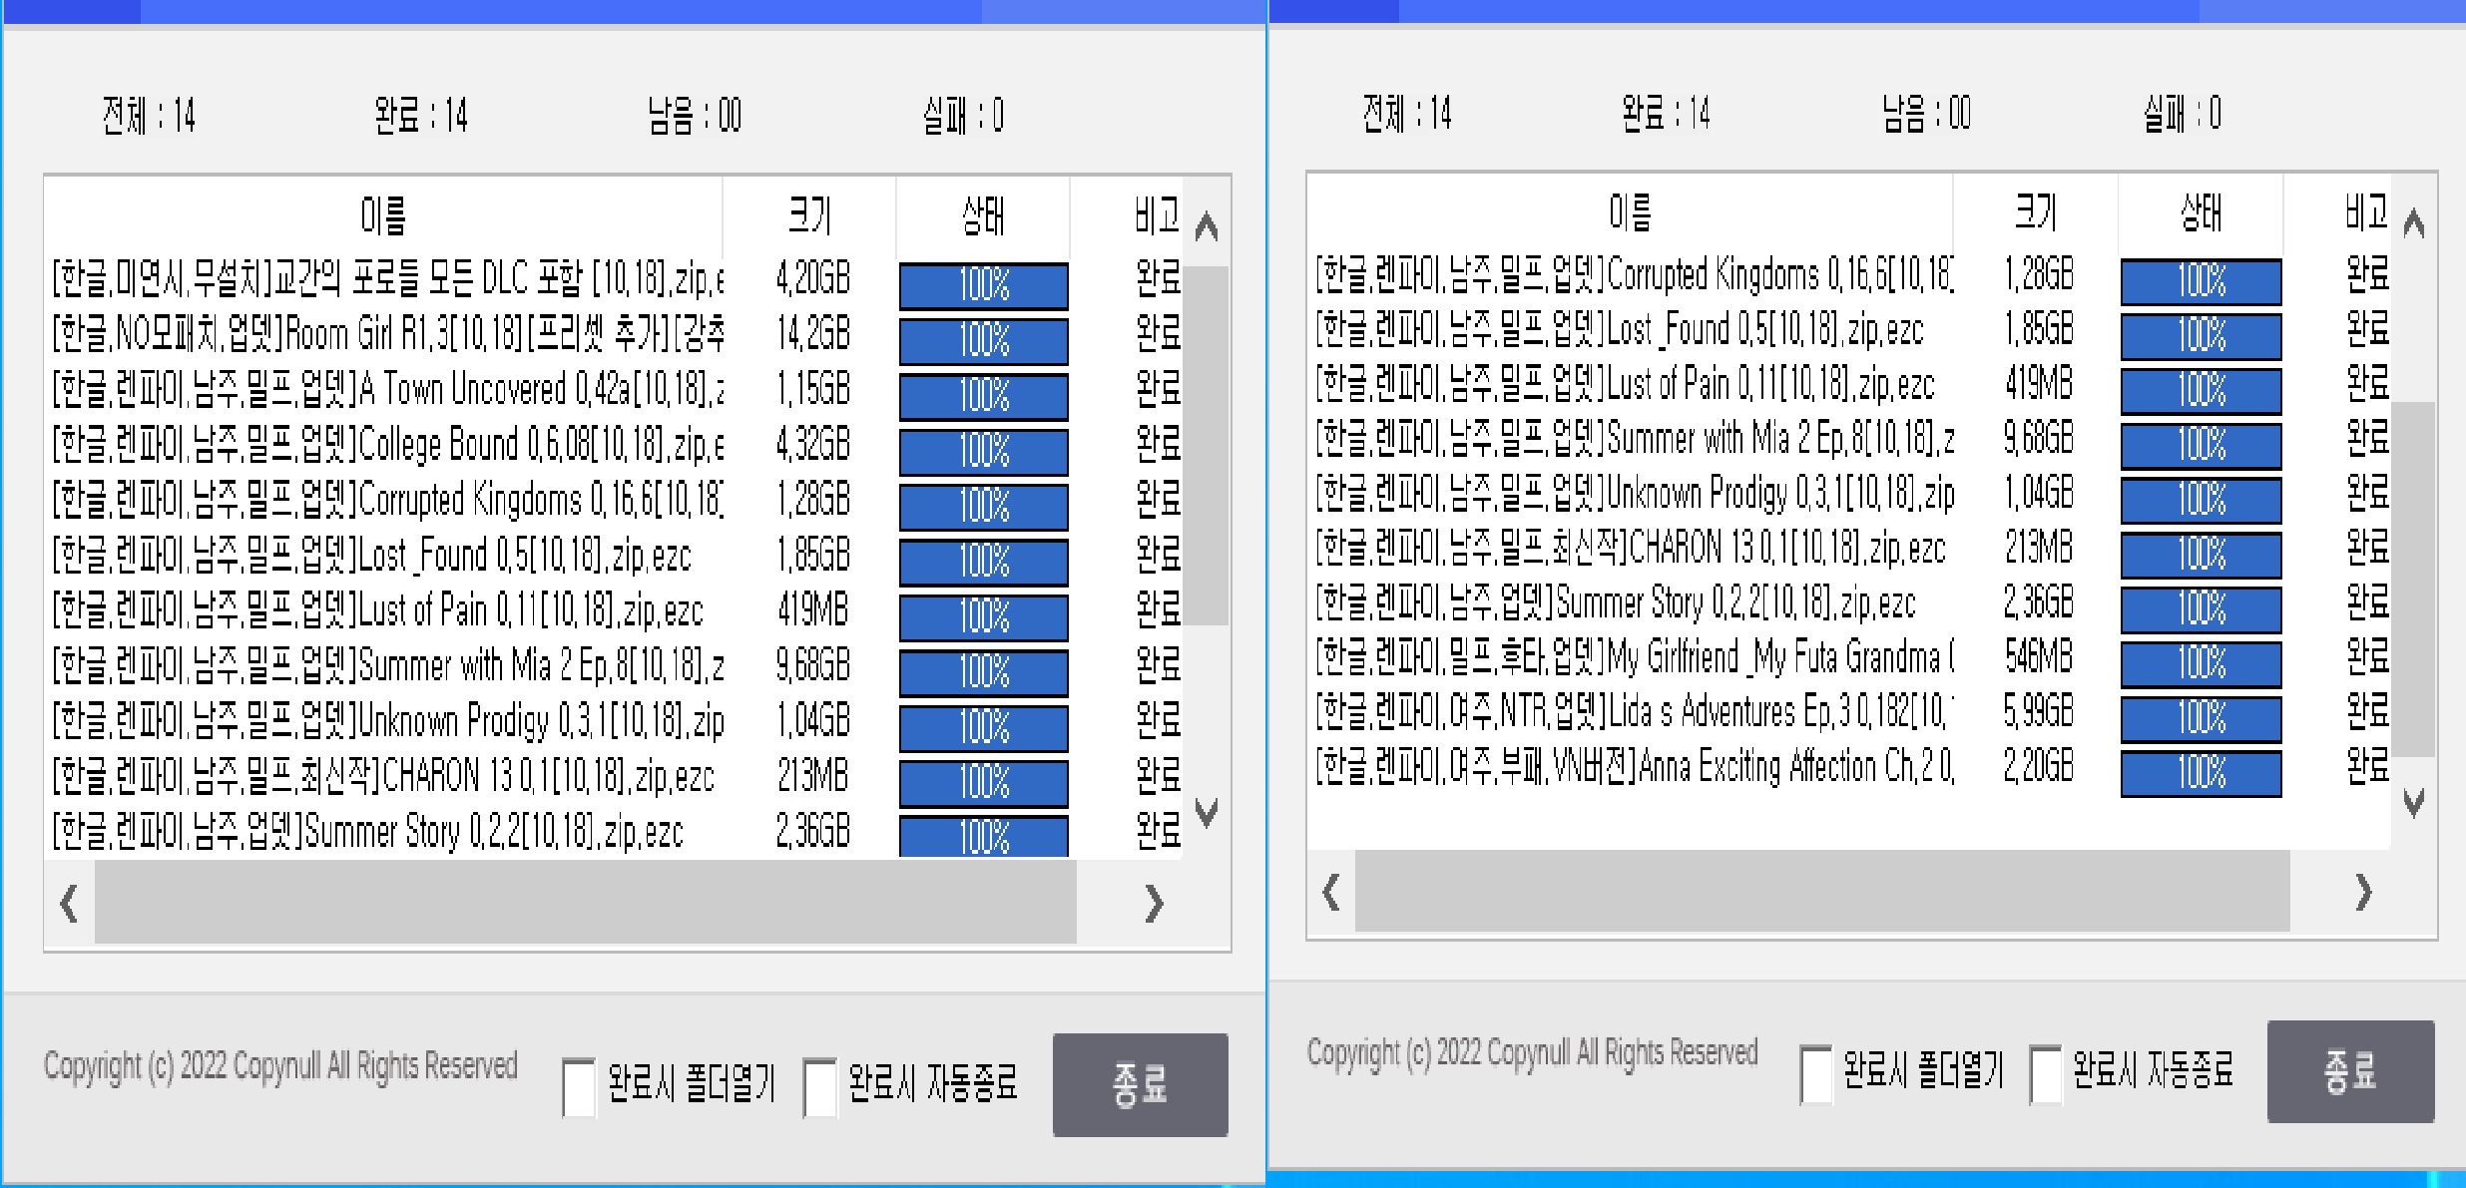Click scroll left arrow in right list

[1330, 892]
